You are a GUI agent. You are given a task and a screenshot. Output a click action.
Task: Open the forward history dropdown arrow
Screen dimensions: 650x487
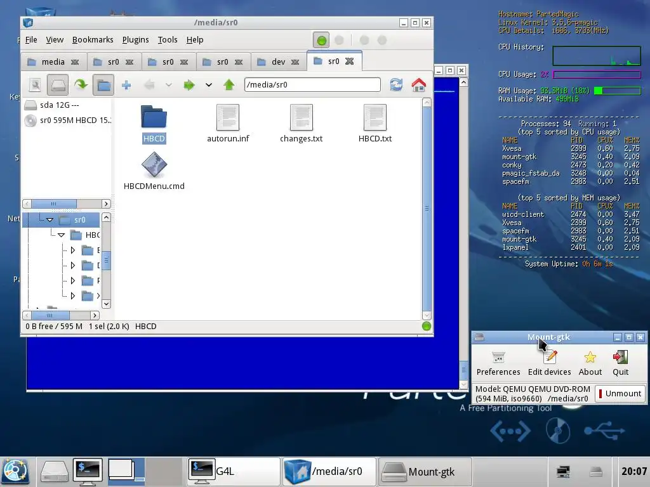pyautogui.click(x=208, y=85)
